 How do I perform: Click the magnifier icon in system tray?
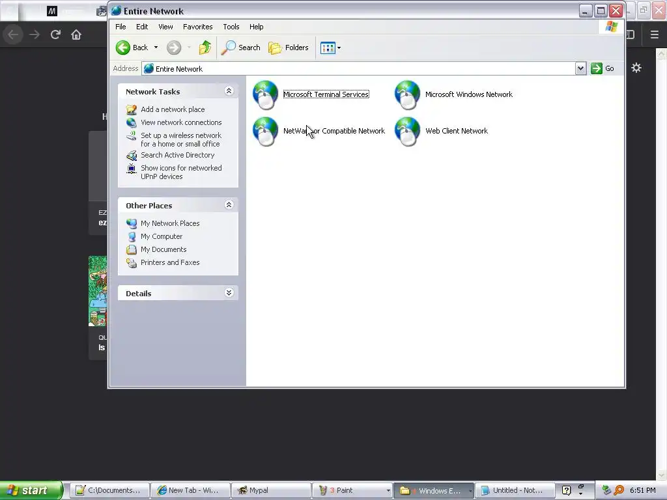point(619,490)
